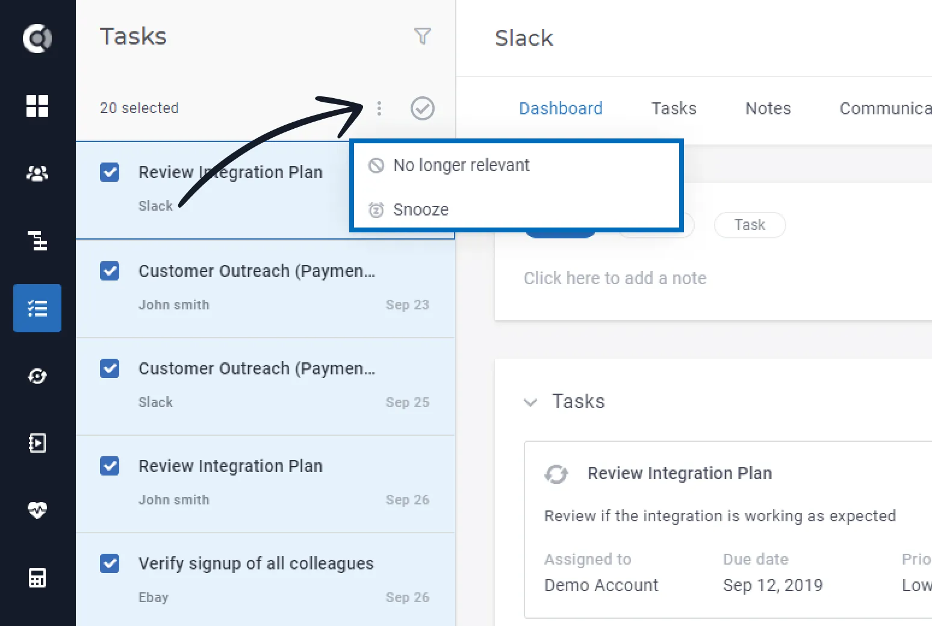Viewport: 932px width, 626px height.
Task: Click the filter funnel icon in Tasks
Action: pos(423,36)
